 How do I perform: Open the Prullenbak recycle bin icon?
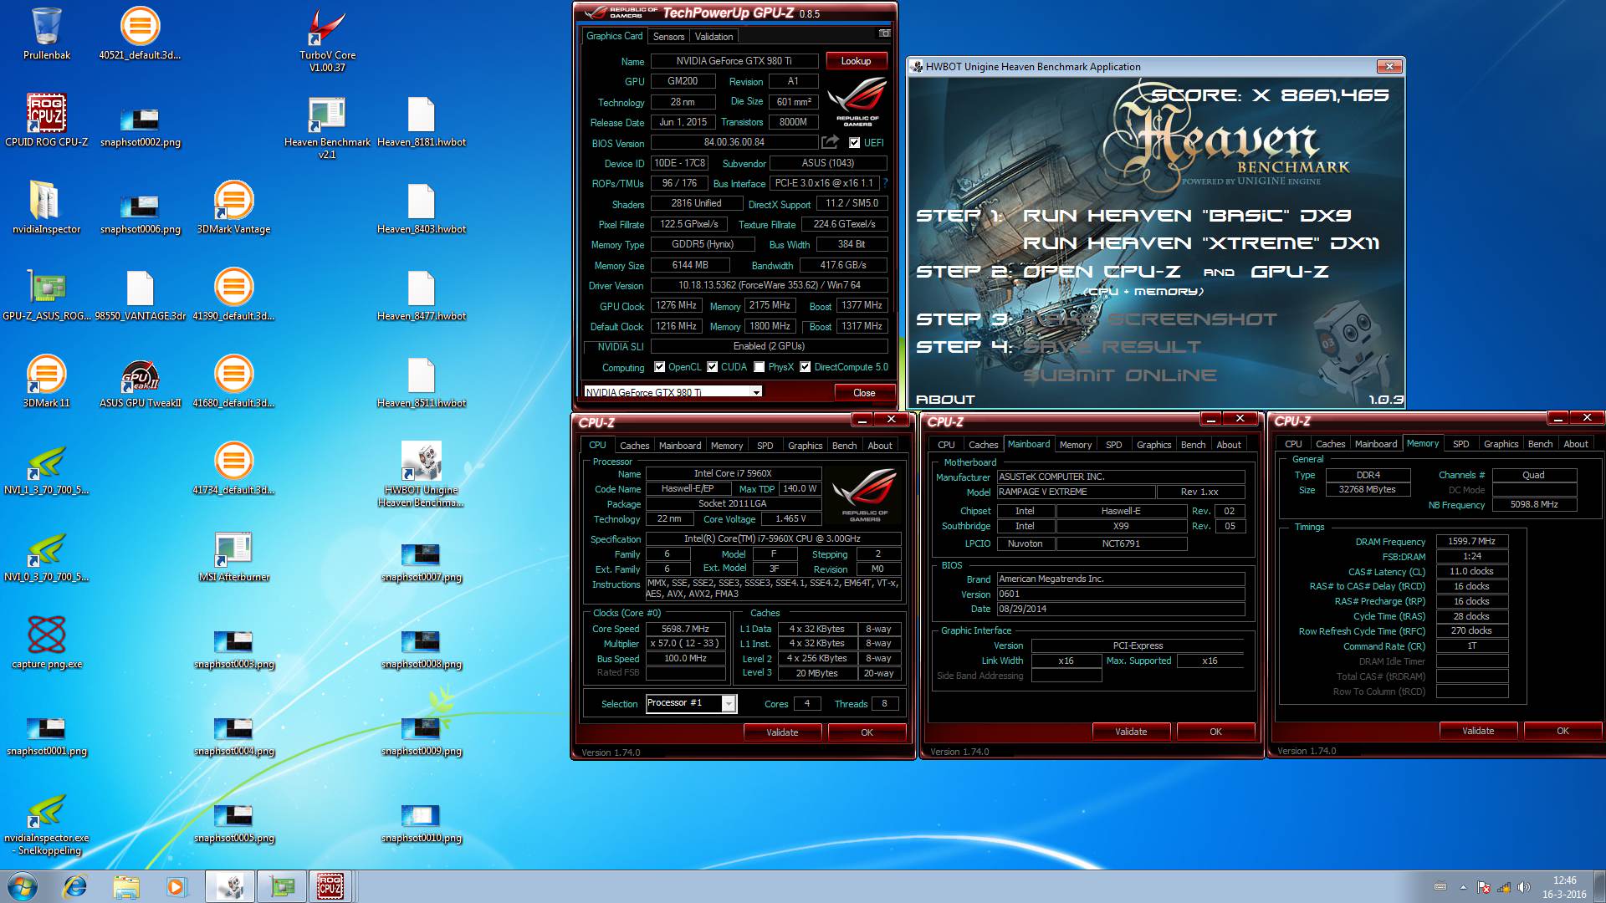pyautogui.click(x=46, y=33)
